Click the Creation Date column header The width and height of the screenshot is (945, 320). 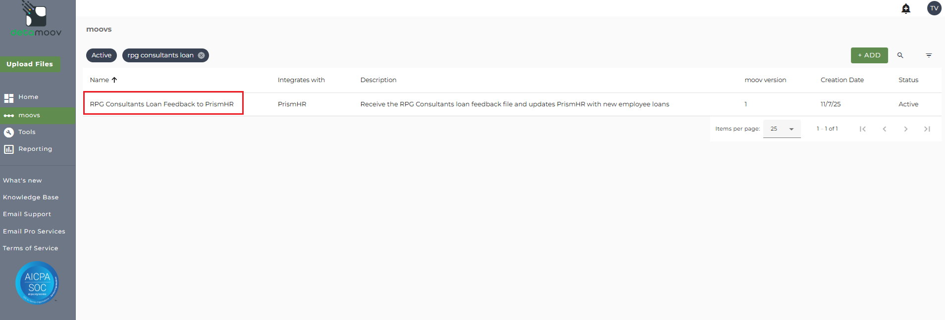pos(842,80)
